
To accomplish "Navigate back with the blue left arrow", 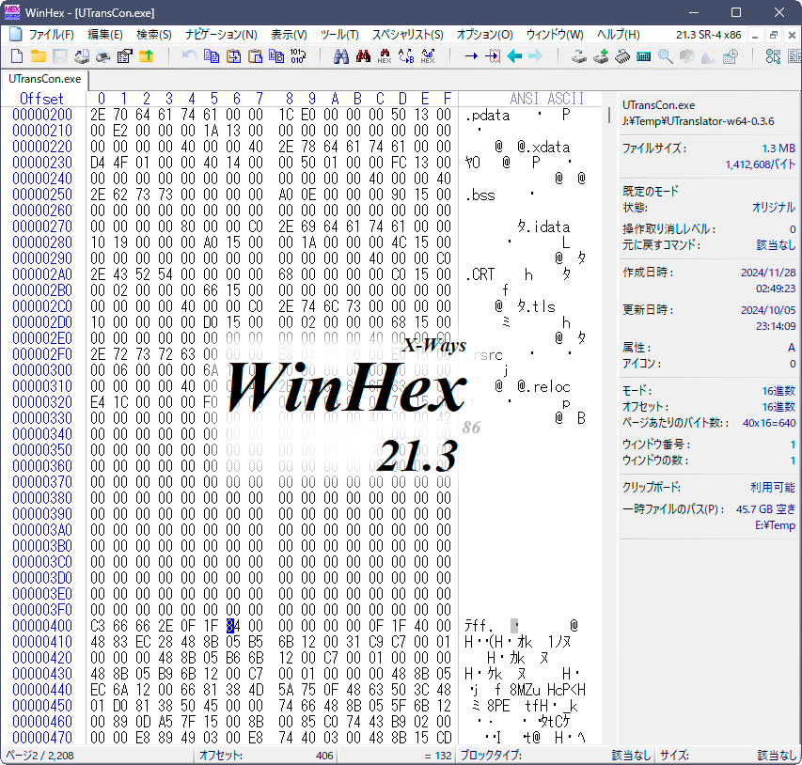I will point(514,57).
